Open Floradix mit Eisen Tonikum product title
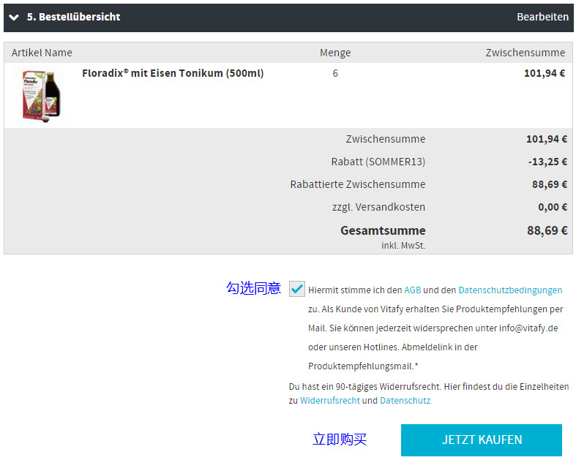 click(173, 73)
